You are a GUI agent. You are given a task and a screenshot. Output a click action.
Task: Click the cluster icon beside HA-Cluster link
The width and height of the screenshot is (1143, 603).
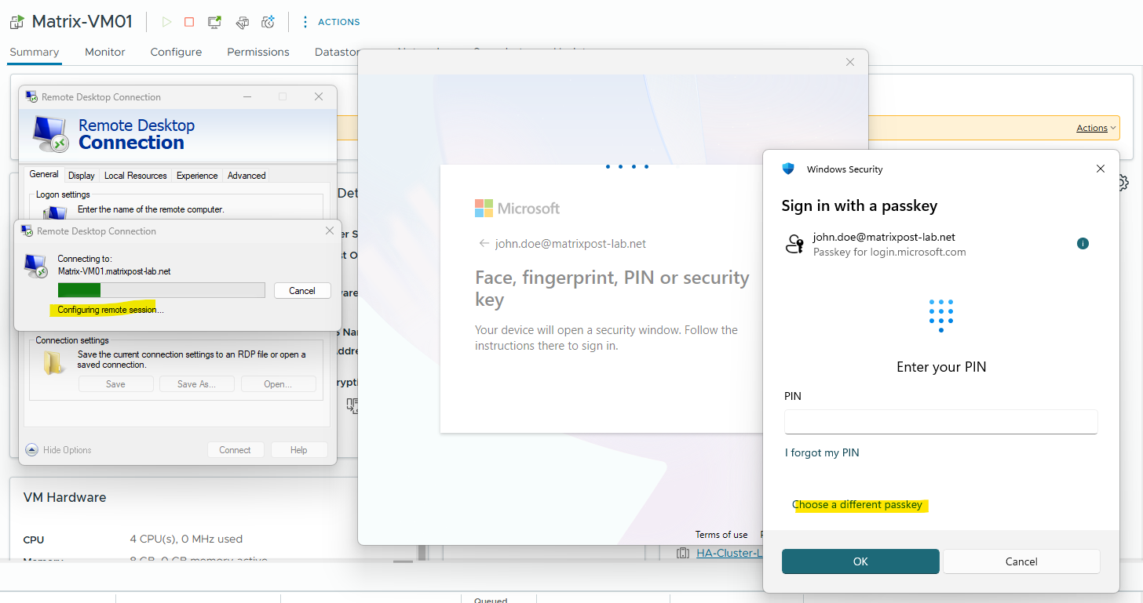[x=683, y=554]
